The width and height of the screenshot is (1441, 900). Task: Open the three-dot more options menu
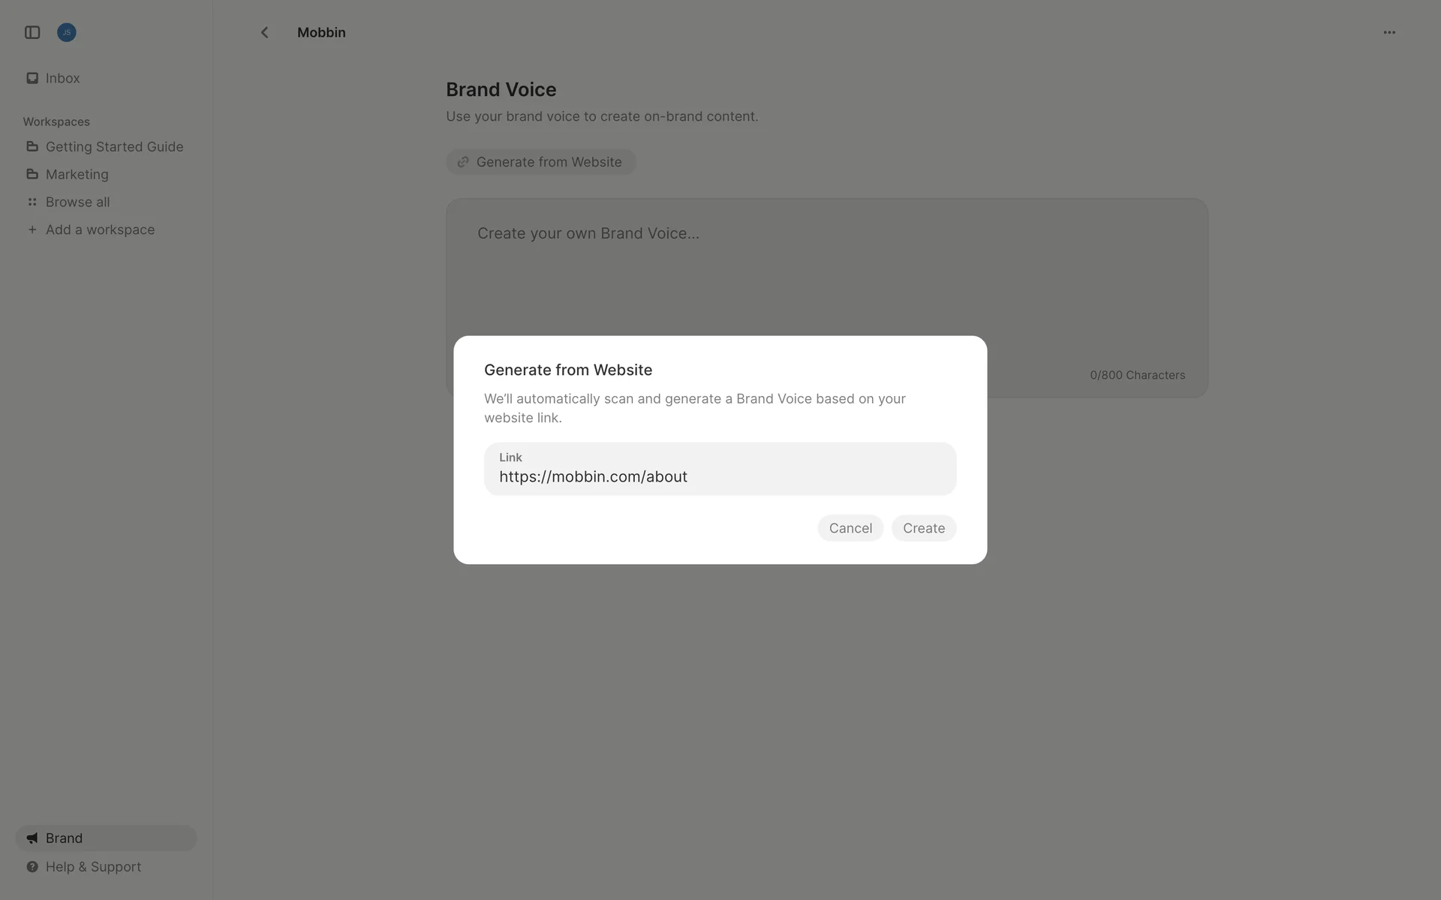[1389, 32]
